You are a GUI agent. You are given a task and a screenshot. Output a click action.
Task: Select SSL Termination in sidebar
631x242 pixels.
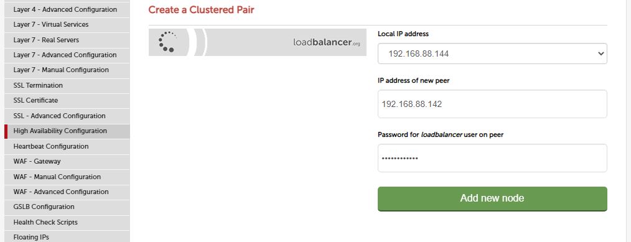67,85
